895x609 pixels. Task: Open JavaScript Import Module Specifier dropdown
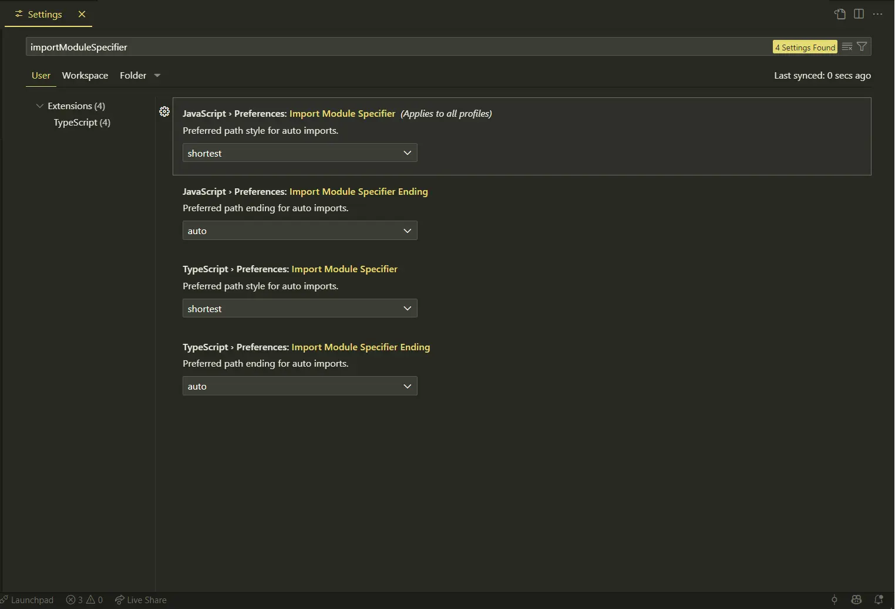click(x=300, y=153)
